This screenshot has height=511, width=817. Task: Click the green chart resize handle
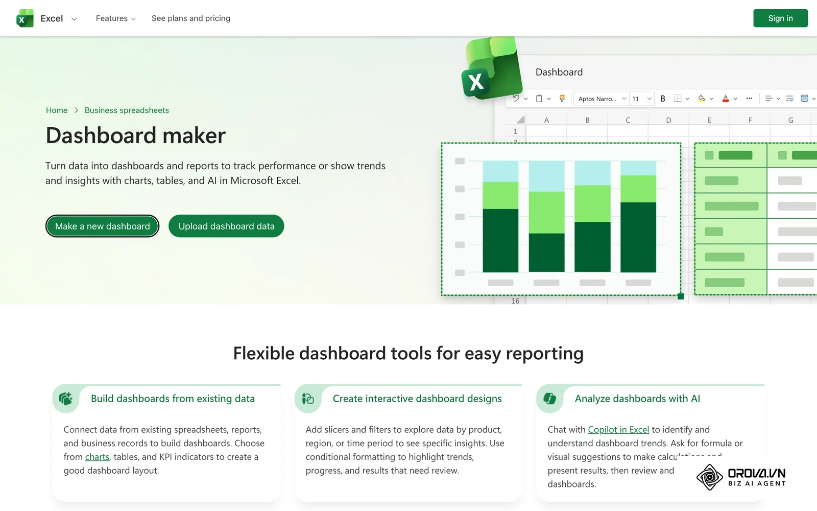pos(681,296)
